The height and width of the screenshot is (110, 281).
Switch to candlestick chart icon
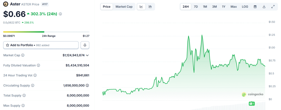150,7
